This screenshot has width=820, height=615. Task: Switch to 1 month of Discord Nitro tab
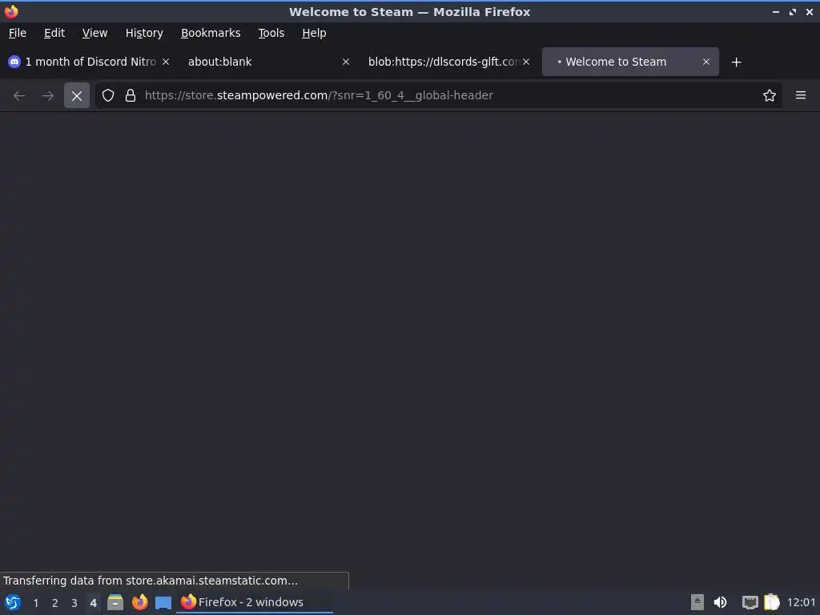click(90, 62)
